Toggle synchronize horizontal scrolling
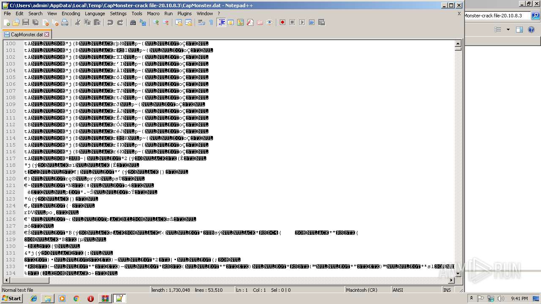Viewport: 541px width, 304px height. pos(189,22)
